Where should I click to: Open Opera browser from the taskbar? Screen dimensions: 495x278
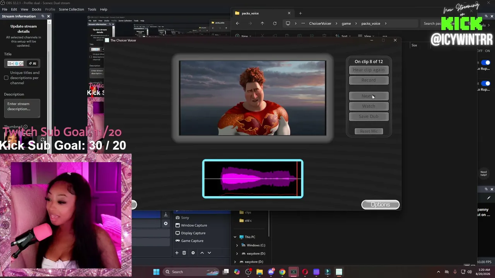pyautogui.click(x=305, y=272)
